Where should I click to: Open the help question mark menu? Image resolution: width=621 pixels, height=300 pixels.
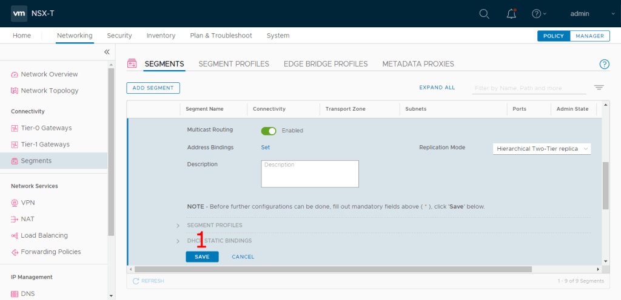pyautogui.click(x=538, y=14)
